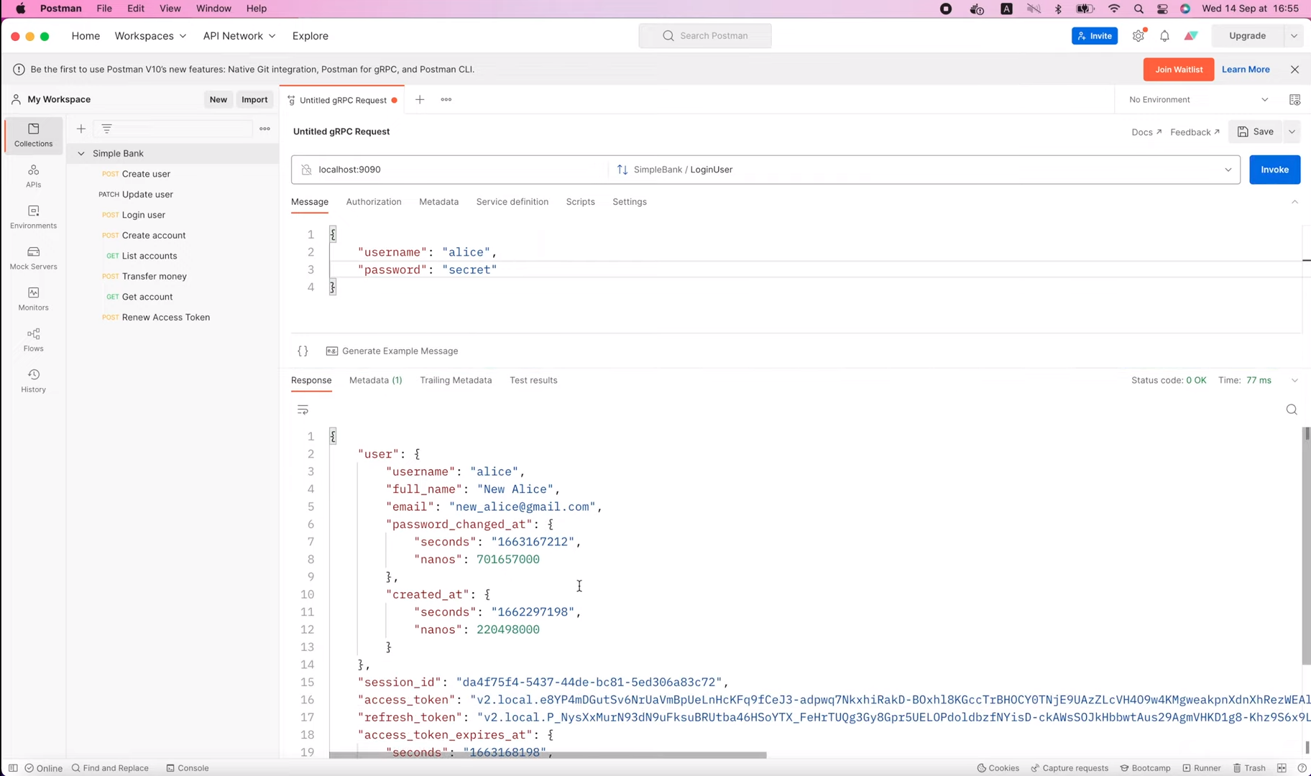
Task: Open Cookies from the status bar
Action: click(x=998, y=768)
